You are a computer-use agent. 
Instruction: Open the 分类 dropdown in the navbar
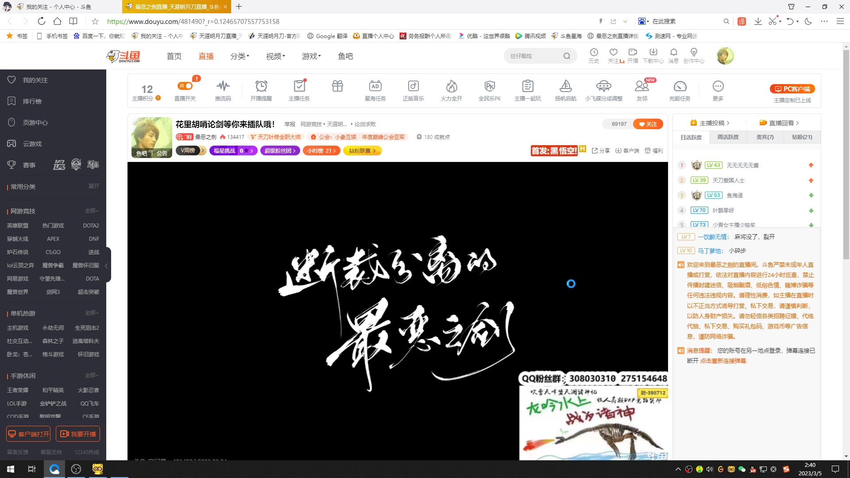[x=240, y=56]
